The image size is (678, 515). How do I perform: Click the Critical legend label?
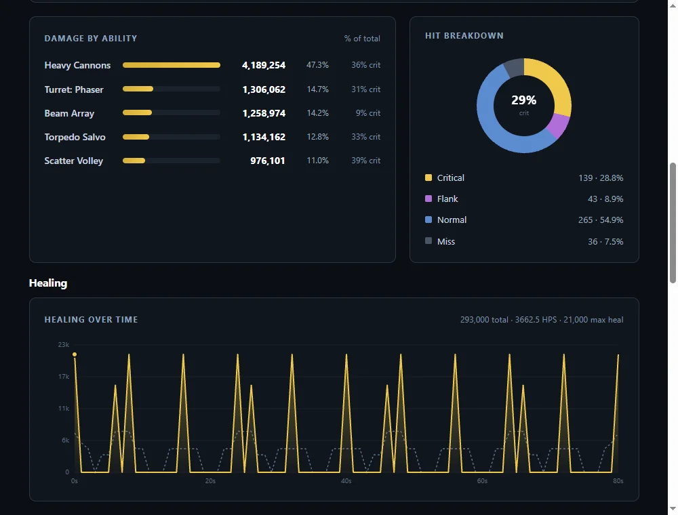tap(451, 178)
